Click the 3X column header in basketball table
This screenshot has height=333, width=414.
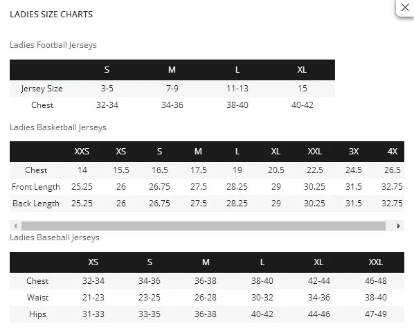point(354,152)
